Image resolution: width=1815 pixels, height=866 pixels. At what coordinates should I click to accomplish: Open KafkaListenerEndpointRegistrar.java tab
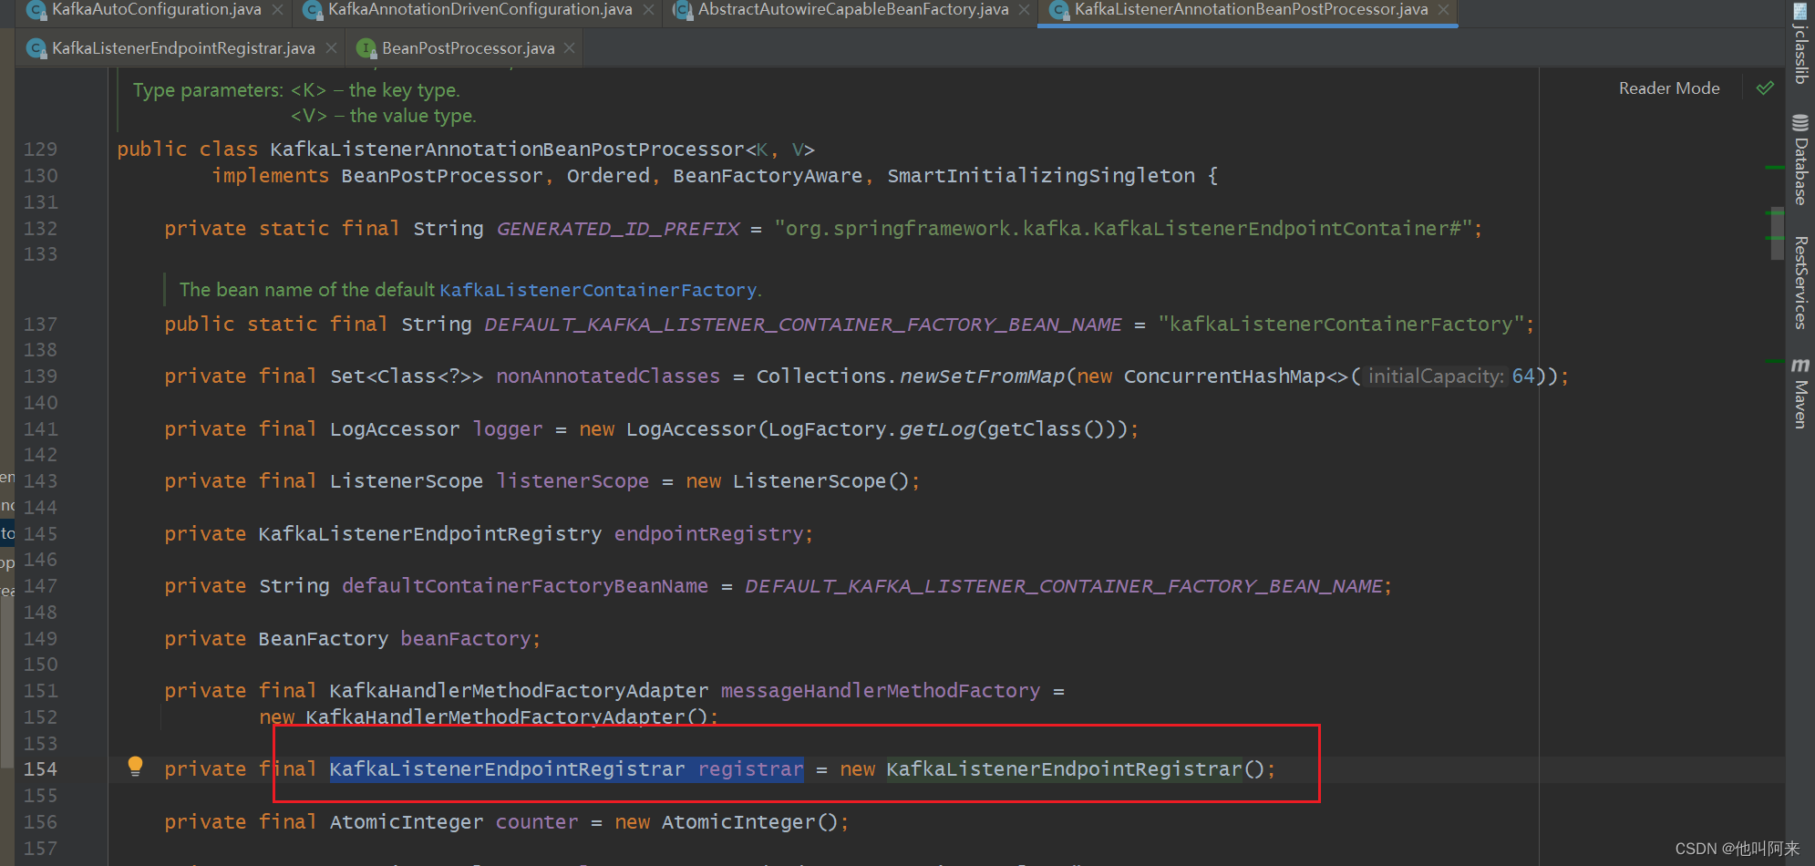tap(183, 48)
